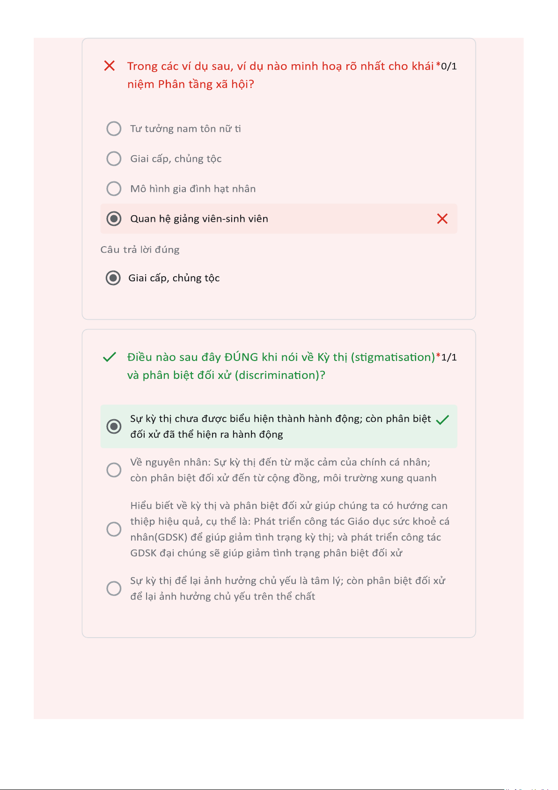The image size is (558, 790).
Task: Click the 'Giai cấp, chủng tộc' radio under Câu trả lời đúng
Action: tap(113, 278)
